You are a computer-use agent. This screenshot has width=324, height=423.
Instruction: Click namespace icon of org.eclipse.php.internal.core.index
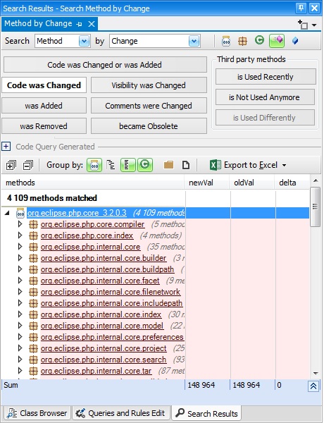(33, 314)
